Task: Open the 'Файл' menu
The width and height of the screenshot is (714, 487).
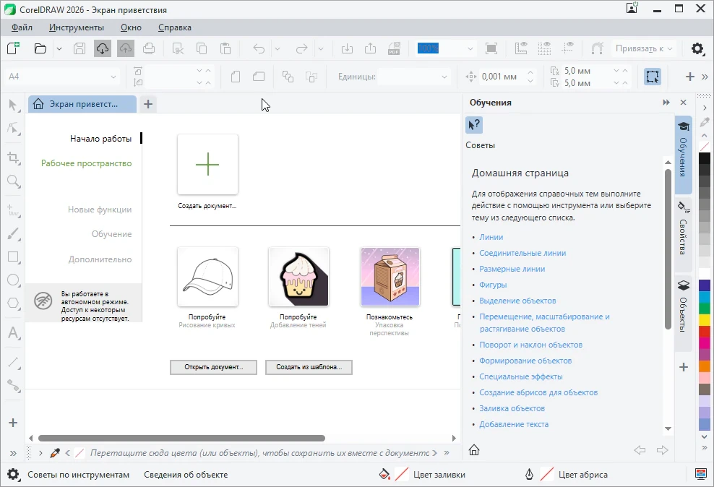Action: point(22,27)
